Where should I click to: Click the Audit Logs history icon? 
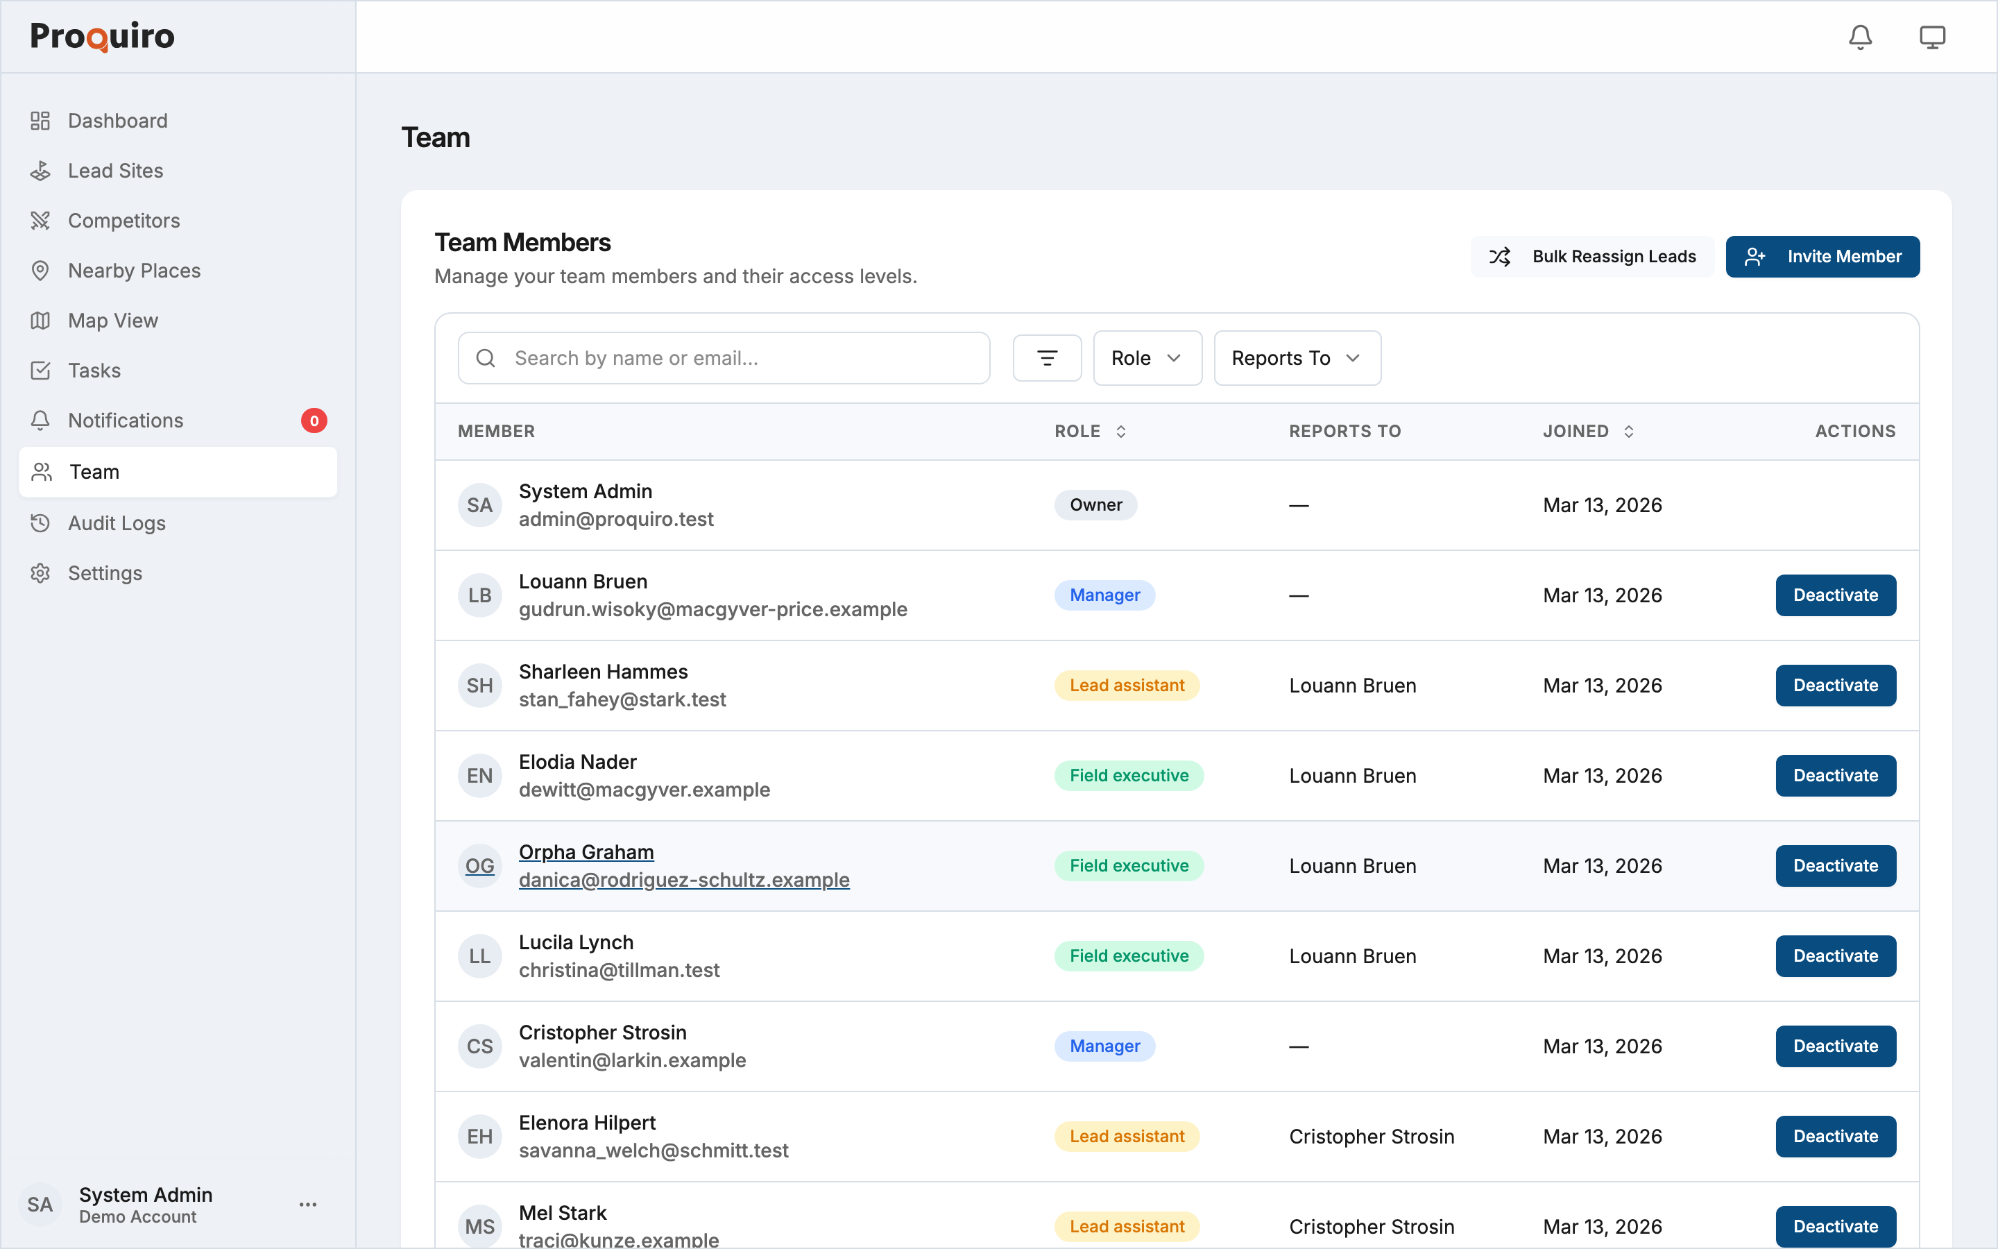coord(40,523)
